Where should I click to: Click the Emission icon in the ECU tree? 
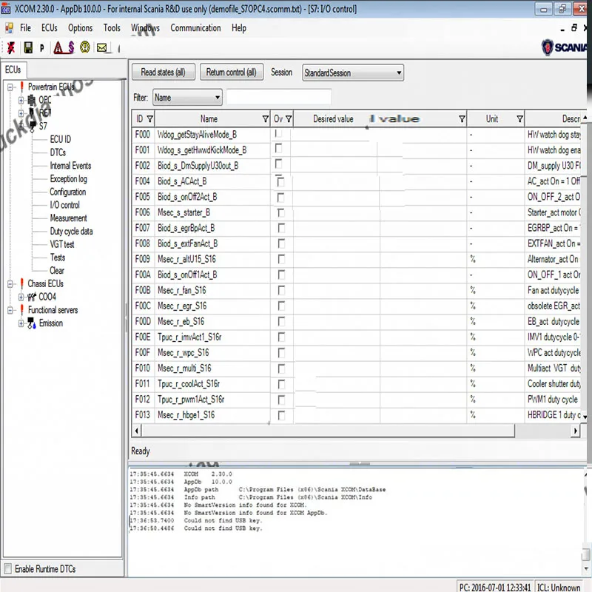31,323
